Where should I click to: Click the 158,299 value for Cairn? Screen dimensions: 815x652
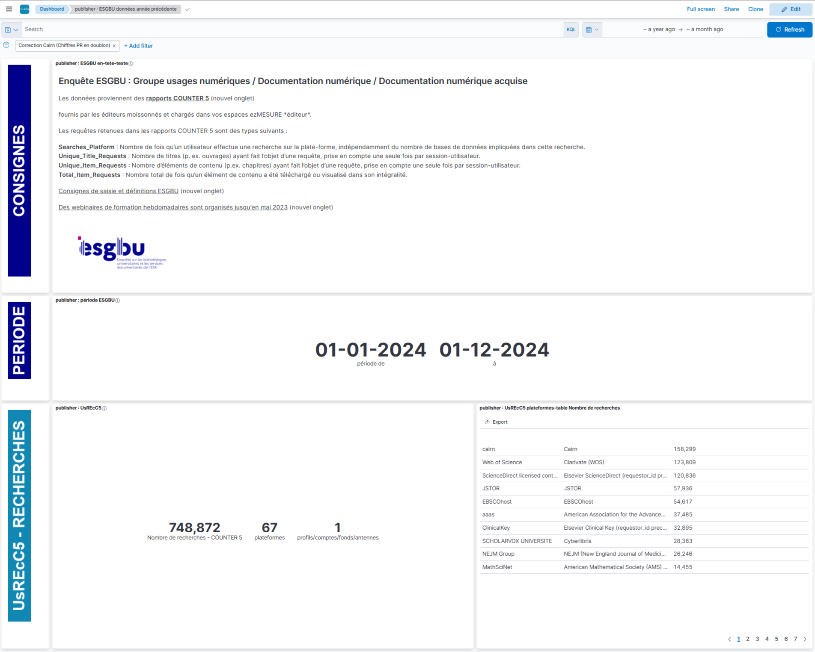(x=684, y=449)
